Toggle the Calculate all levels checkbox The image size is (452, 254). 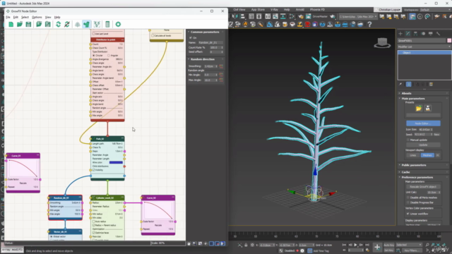click(x=153, y=36)
